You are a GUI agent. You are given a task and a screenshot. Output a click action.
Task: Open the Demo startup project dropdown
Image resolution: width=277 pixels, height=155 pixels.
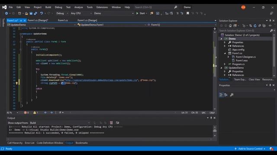(113, 13)
